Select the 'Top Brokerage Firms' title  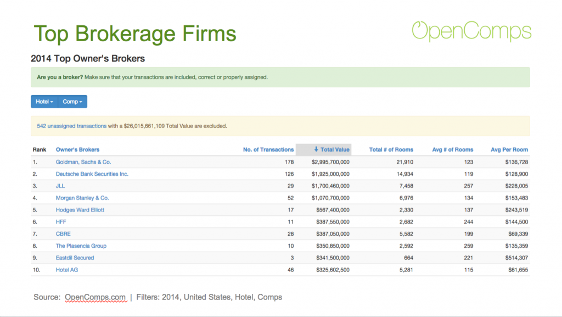click(135, 34)
